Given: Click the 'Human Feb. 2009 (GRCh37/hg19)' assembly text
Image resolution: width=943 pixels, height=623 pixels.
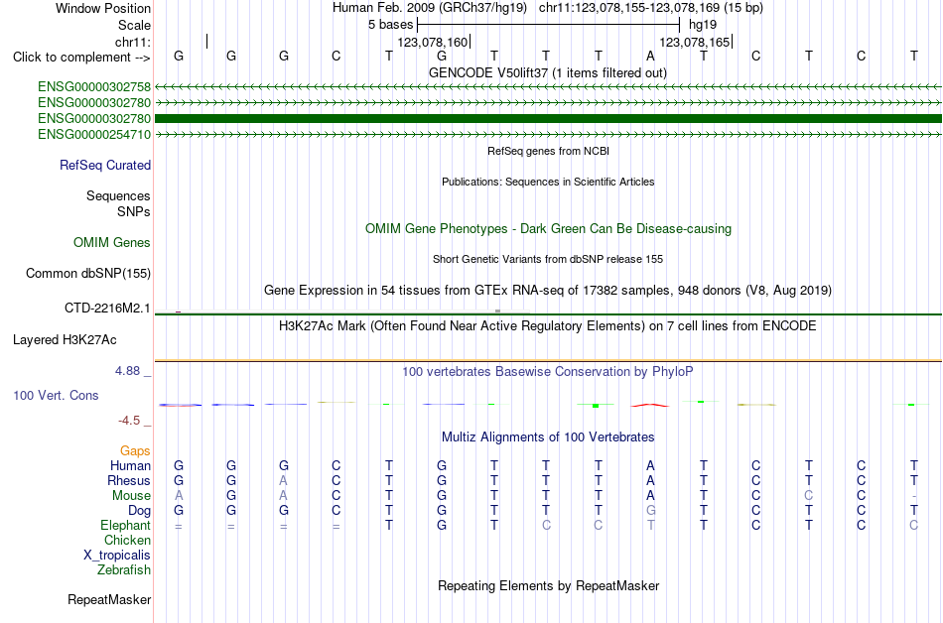Looking at the screenshot, I should (x=430, y=8).
